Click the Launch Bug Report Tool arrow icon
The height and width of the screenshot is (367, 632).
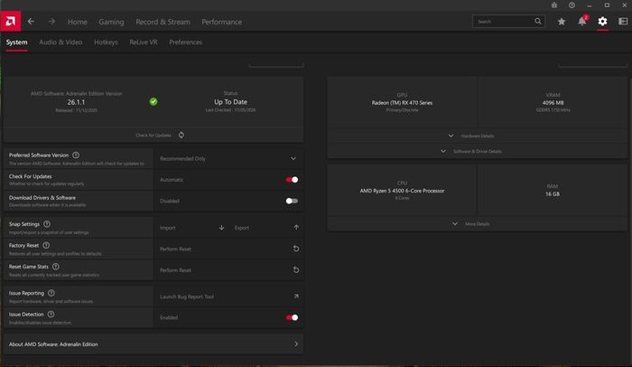pos(296,296)
